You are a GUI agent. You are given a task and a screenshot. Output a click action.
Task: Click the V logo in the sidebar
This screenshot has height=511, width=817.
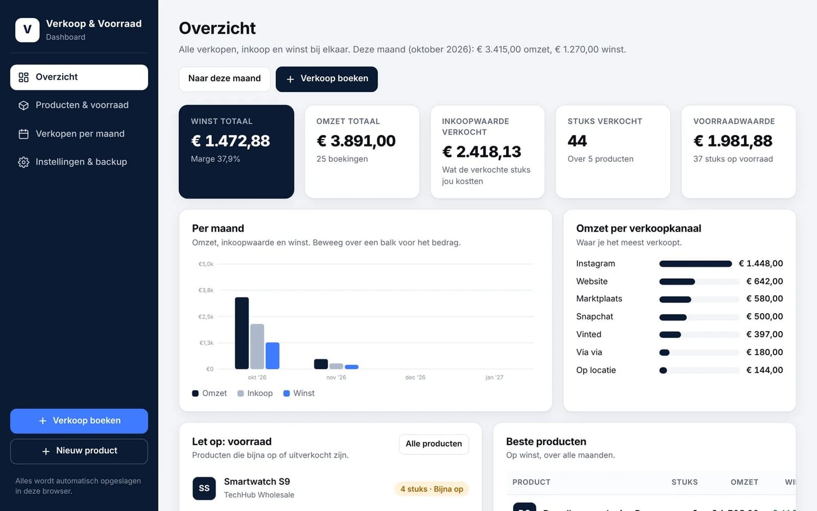(27, 30)
